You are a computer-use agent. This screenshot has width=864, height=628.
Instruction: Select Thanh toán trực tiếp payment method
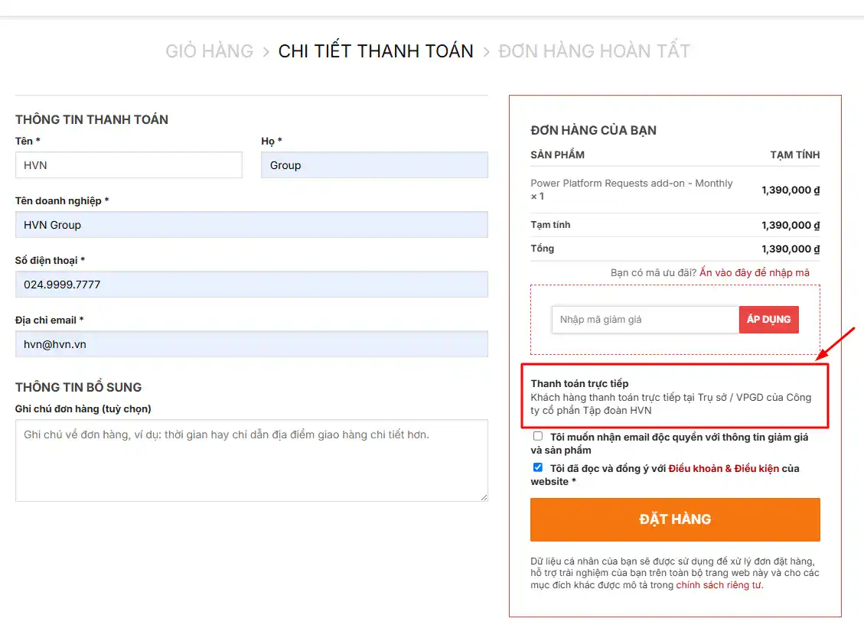coord(579,383)
